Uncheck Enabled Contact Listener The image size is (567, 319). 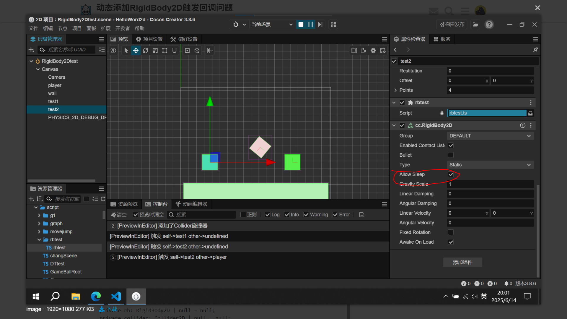[x=451, y=145]
